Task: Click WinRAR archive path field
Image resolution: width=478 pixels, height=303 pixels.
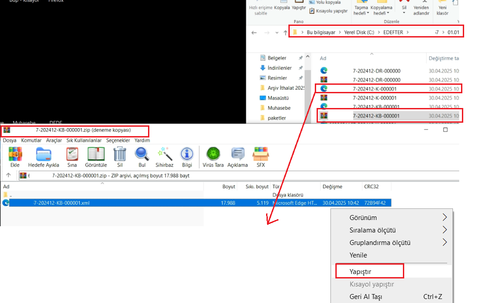Action: [239, 175]
